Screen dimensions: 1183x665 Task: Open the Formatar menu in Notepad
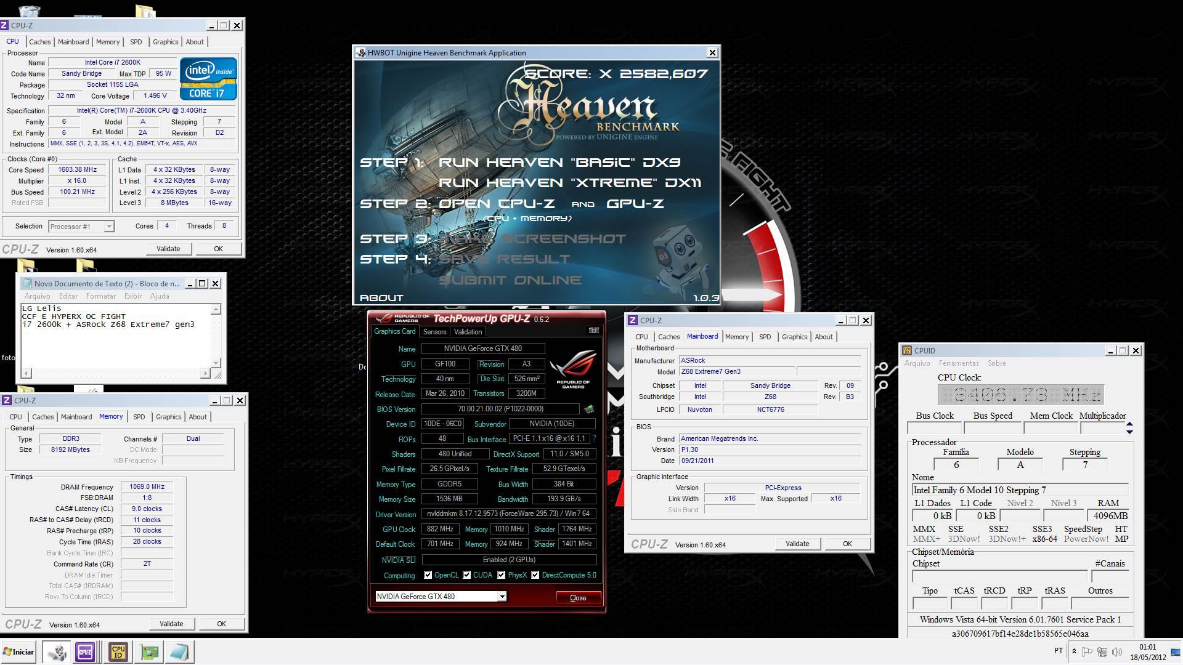tap(101, 296)
